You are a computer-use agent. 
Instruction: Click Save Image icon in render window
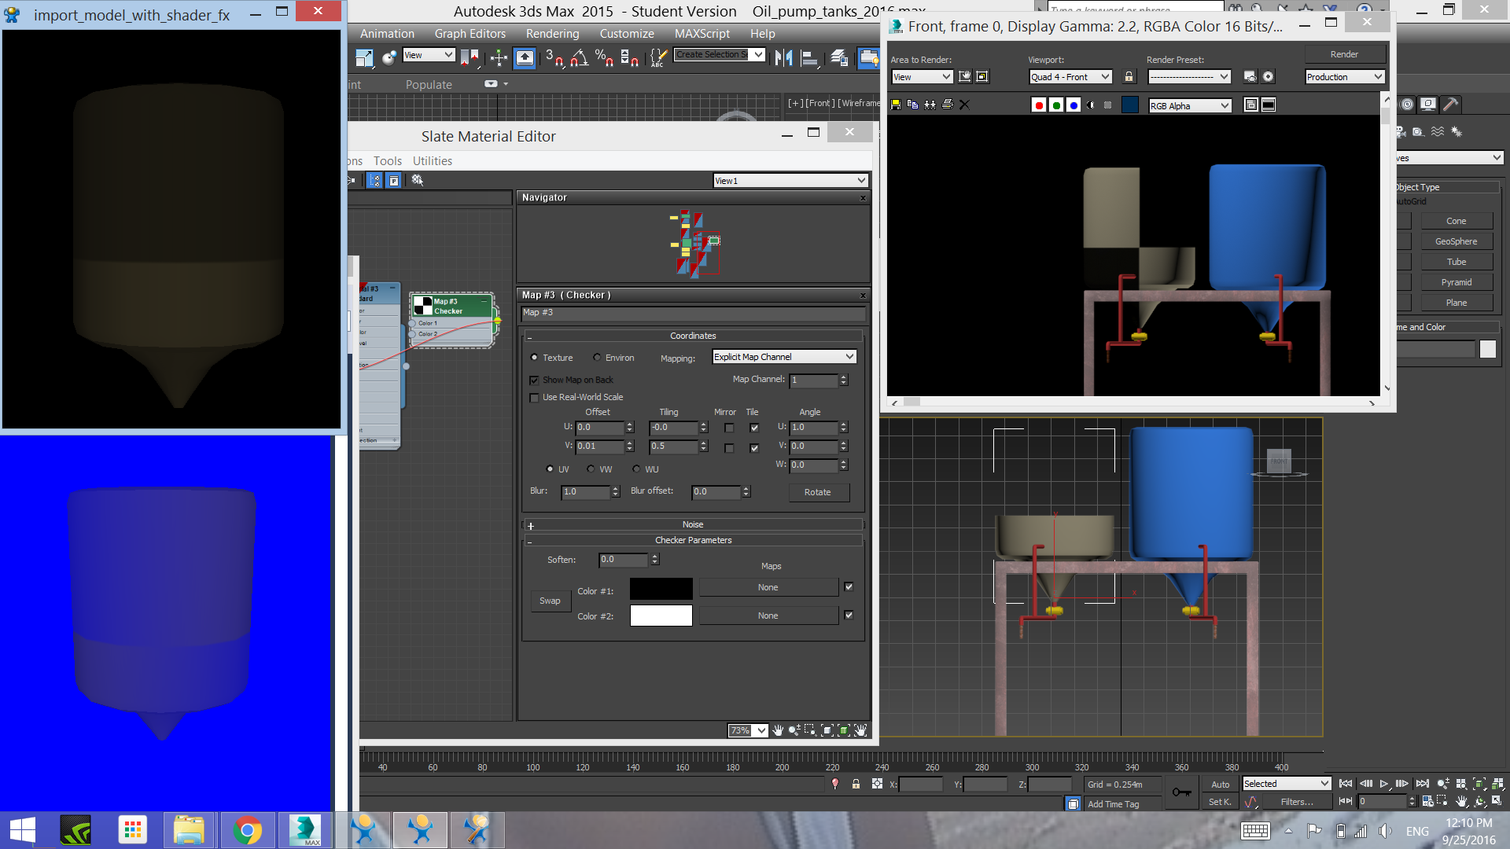click(895, 105)
